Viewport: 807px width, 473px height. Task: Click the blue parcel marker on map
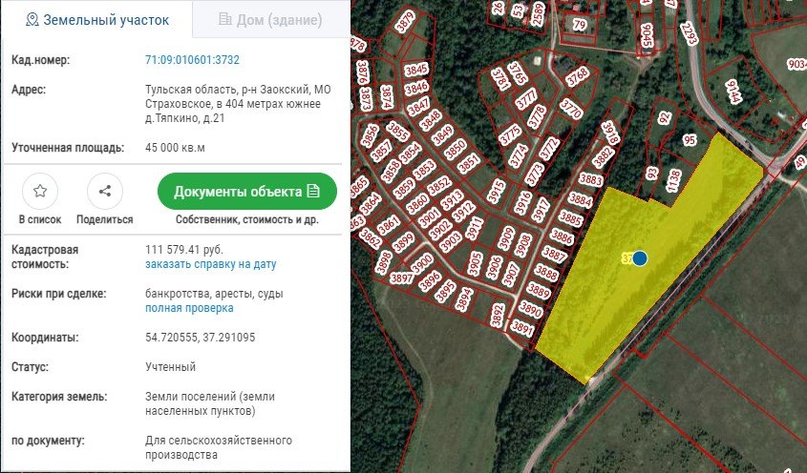640,258
